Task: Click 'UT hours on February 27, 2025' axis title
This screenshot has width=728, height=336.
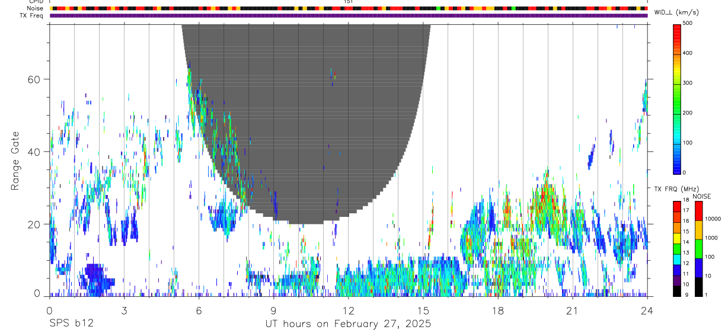Action: click(x=348, y=324)
